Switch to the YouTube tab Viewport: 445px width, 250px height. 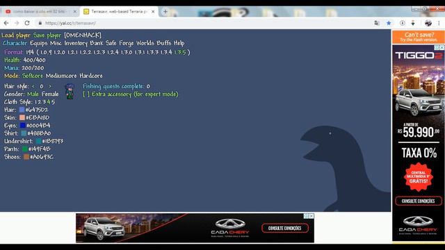pyautogui.click(x=40, y=12)
